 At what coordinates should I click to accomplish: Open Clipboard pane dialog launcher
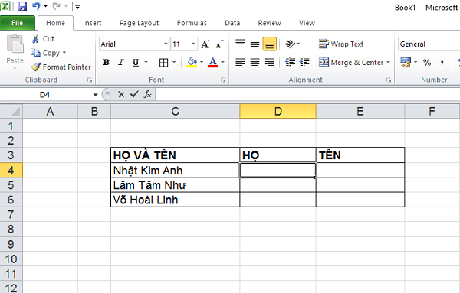click(90, 80)
